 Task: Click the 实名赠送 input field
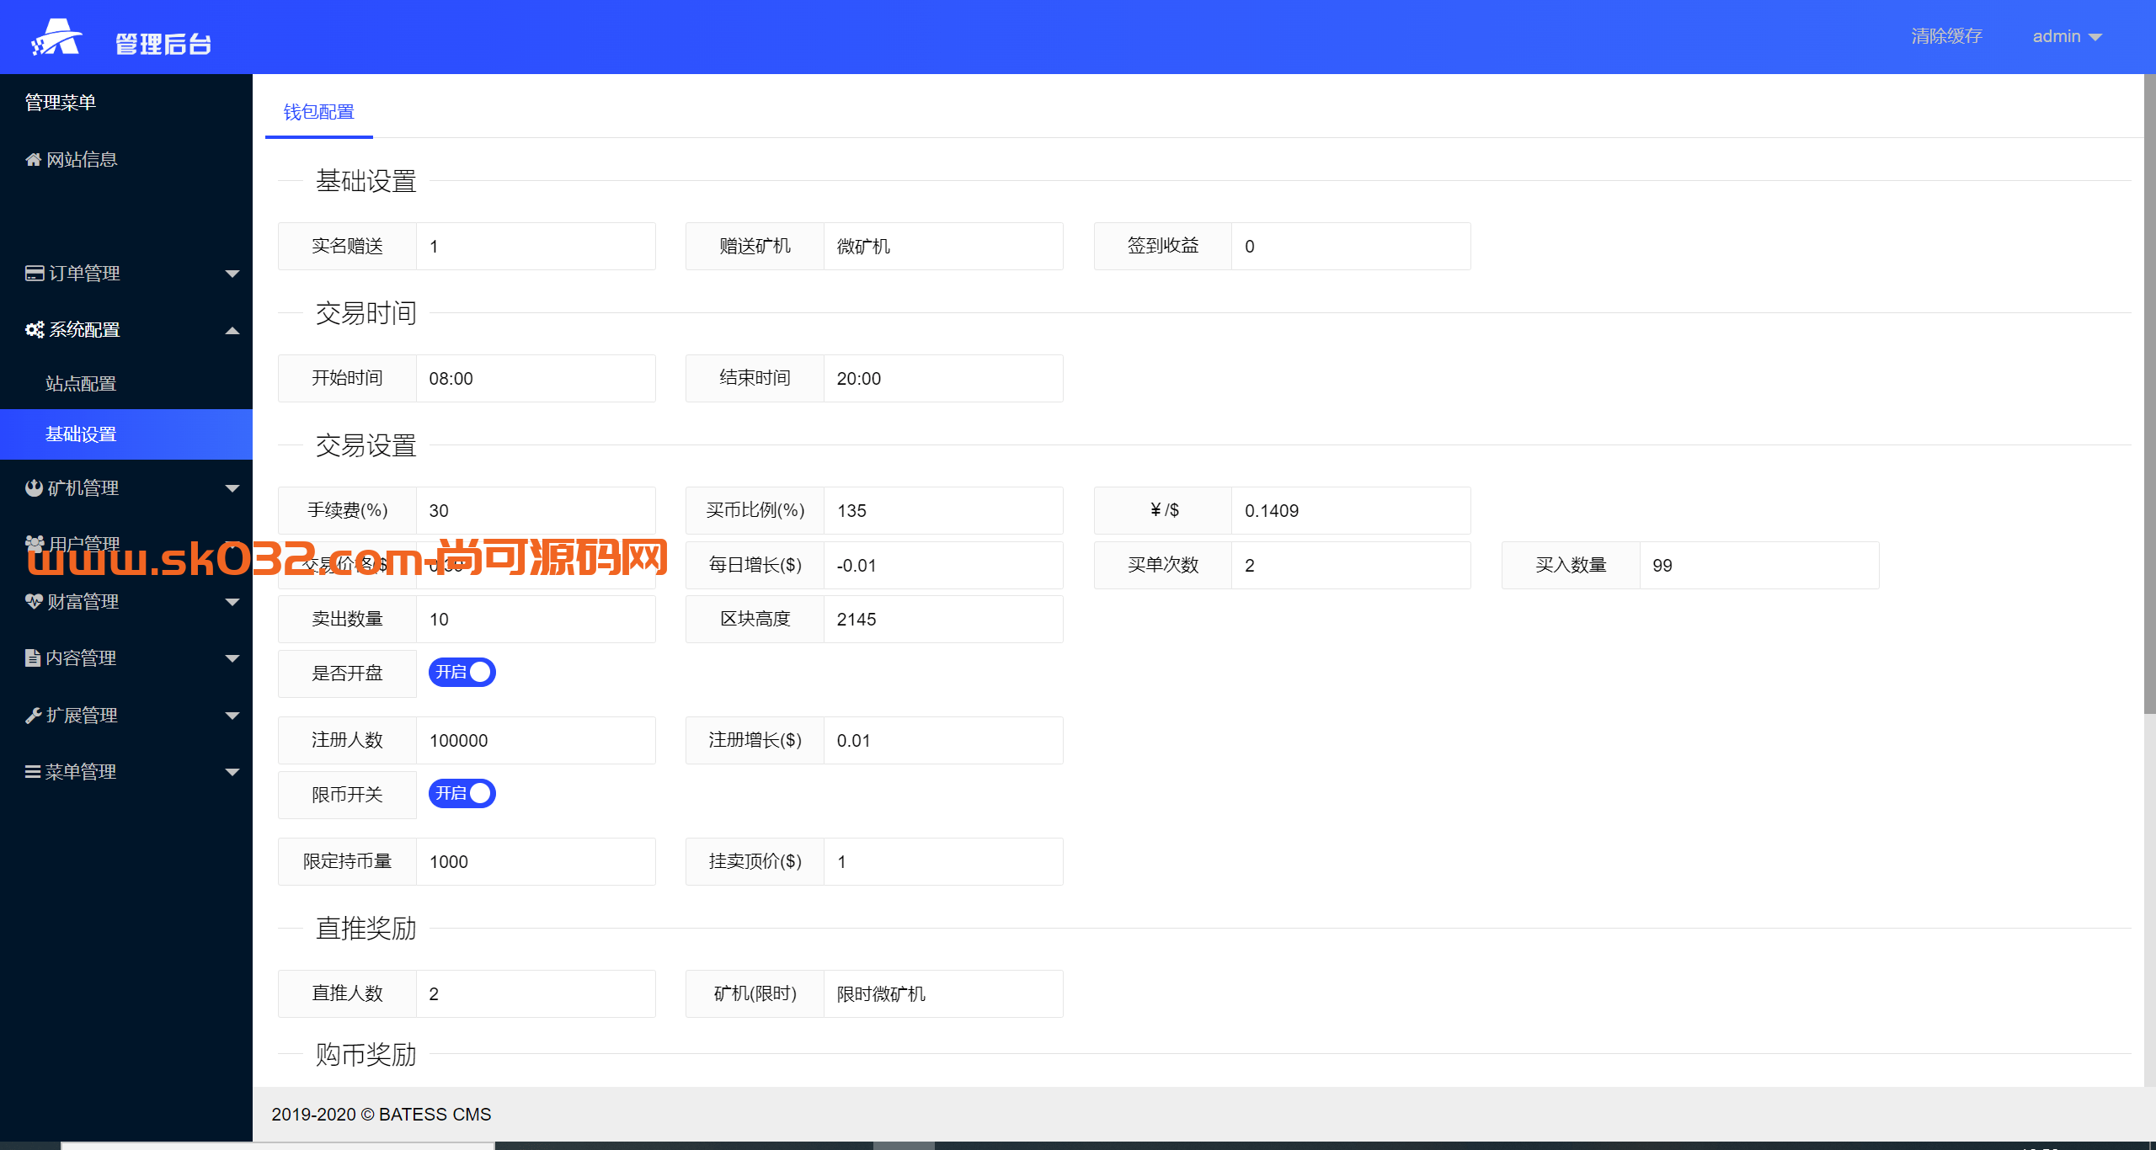pos(536,247)
